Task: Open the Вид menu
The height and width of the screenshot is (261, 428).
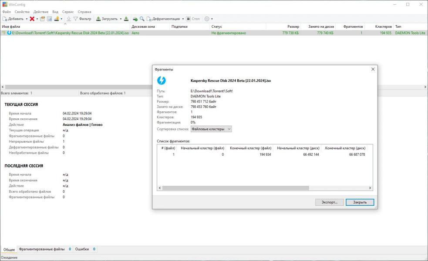Action: 55,12
